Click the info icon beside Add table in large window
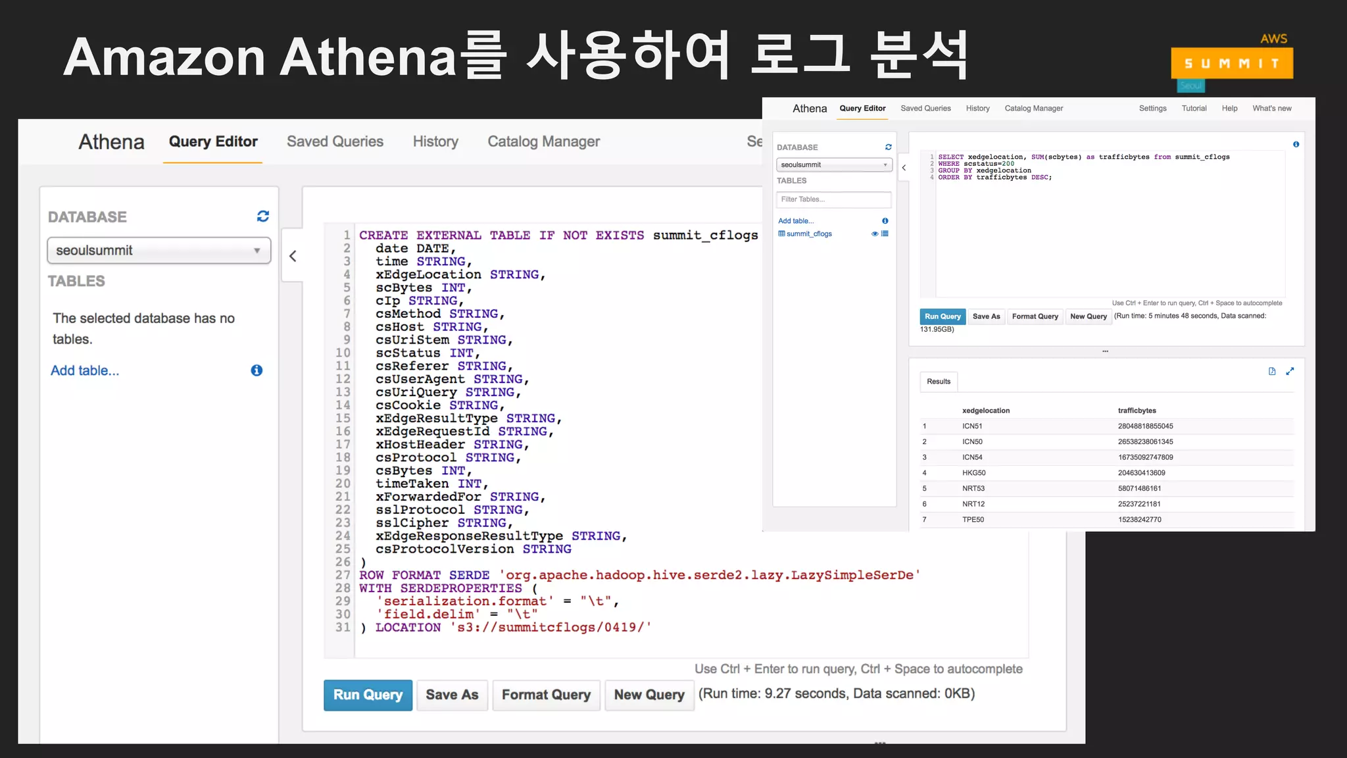Image resolution: width=1347 pixels, height=758 pixels. 257,370
